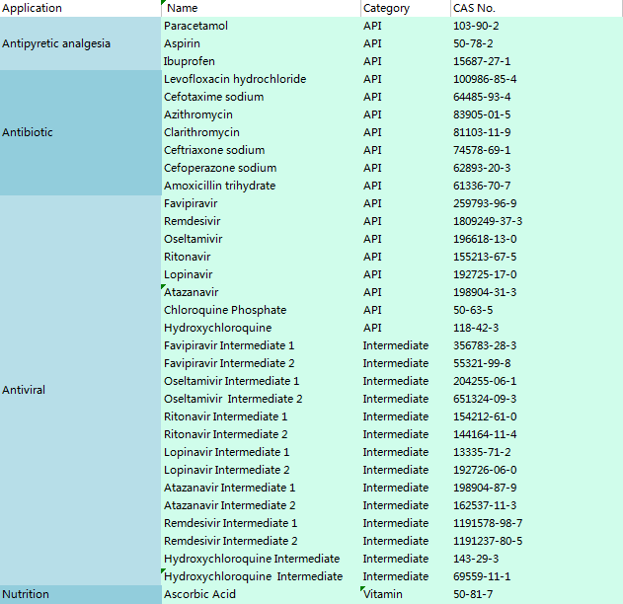
Task: Click the Category column header
Action: (403, 8)
